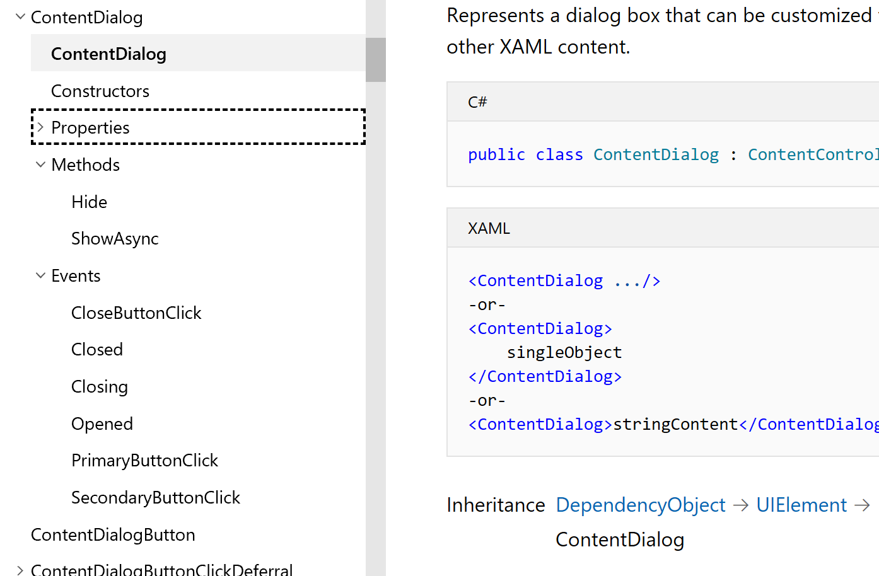Open the Hide method page

89,202
